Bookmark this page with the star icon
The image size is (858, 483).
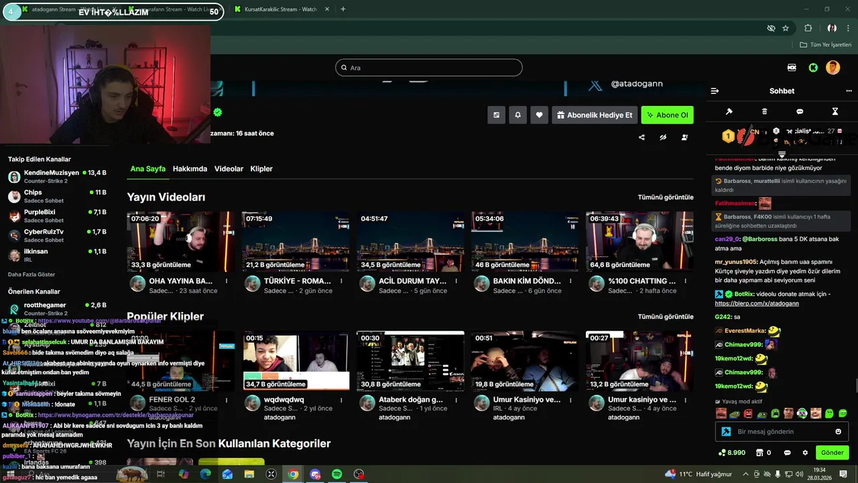coord(786,28)
